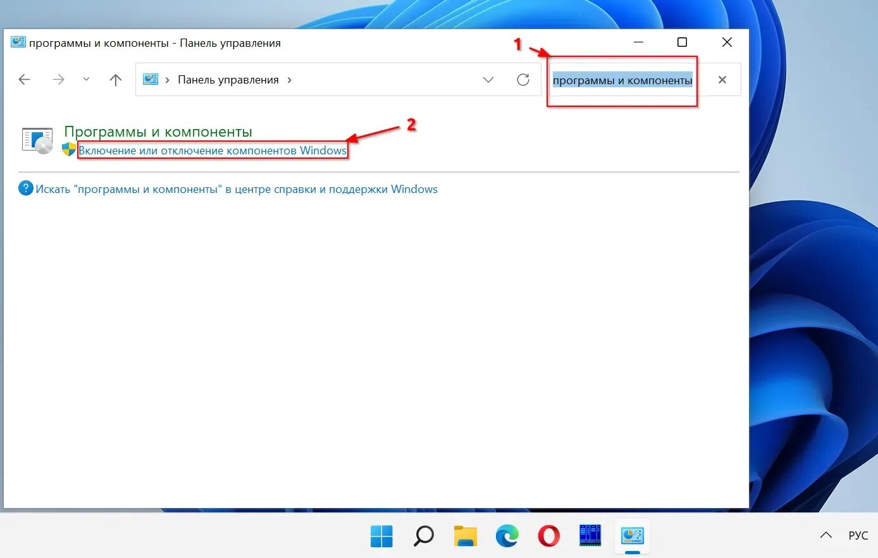Launch File Explorer from taskbar
The image size is (878, 558).
pyautogui.click(x=466, y=536)
